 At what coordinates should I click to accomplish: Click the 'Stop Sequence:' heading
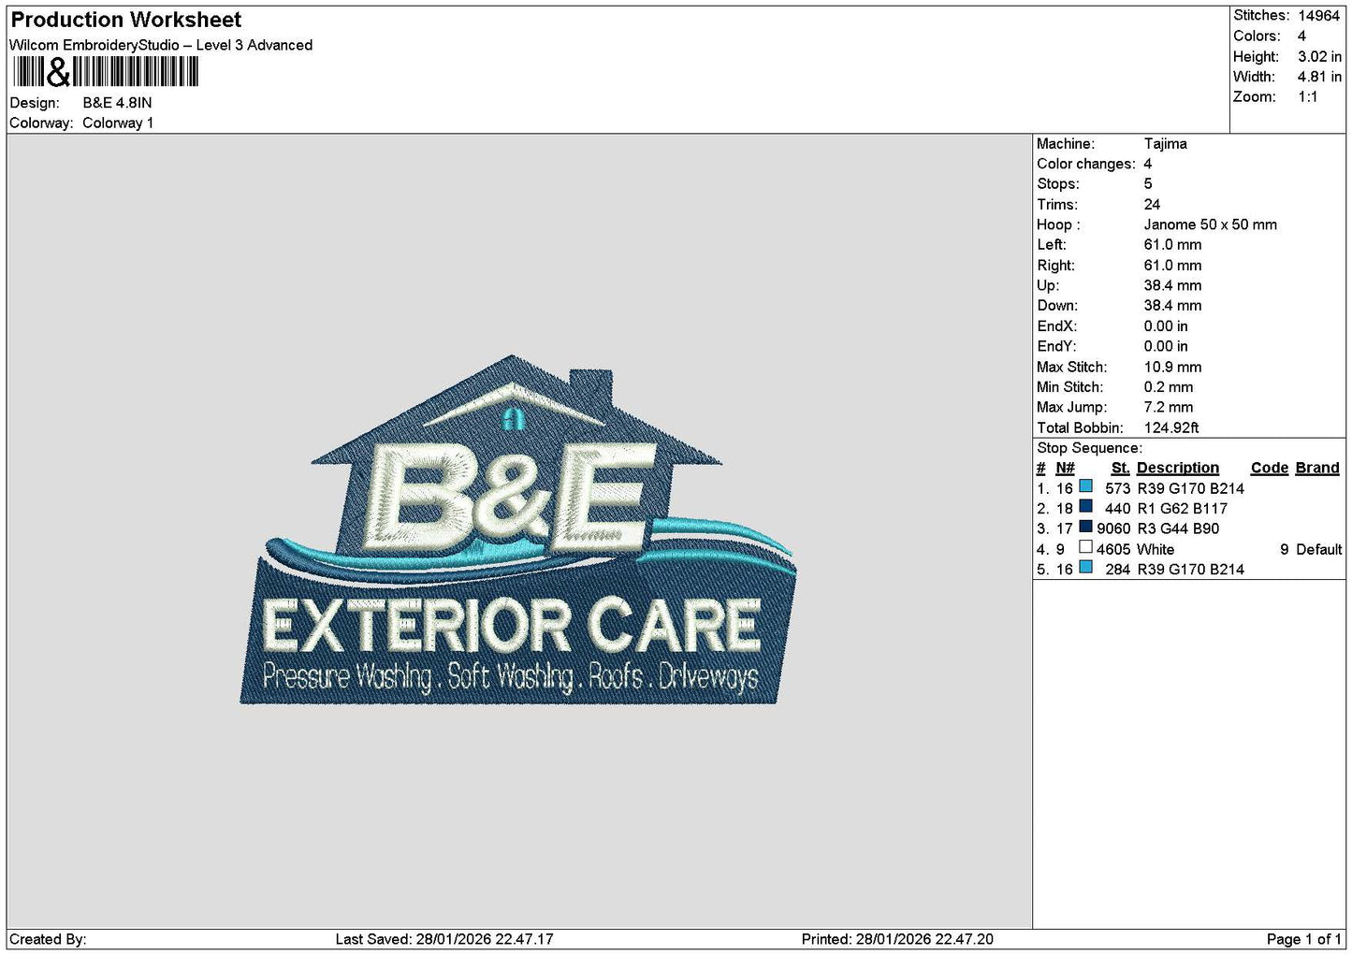pos(1089,448)
